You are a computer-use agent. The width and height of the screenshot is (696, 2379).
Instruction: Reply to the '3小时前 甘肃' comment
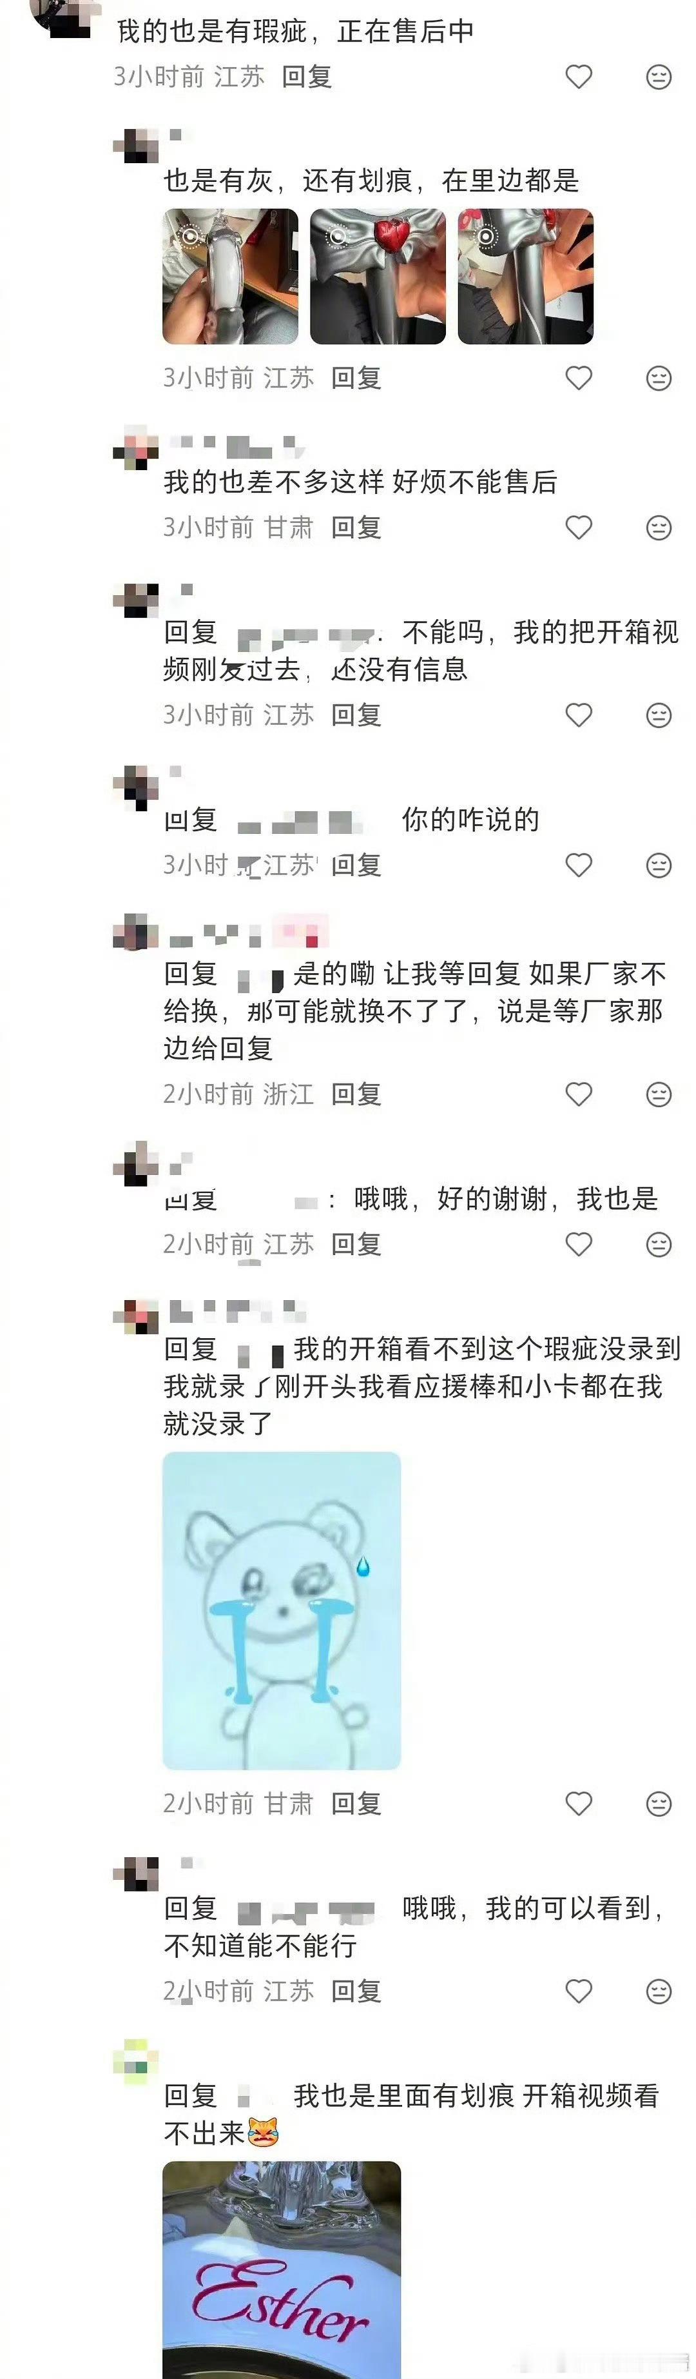tap(356, 528)
